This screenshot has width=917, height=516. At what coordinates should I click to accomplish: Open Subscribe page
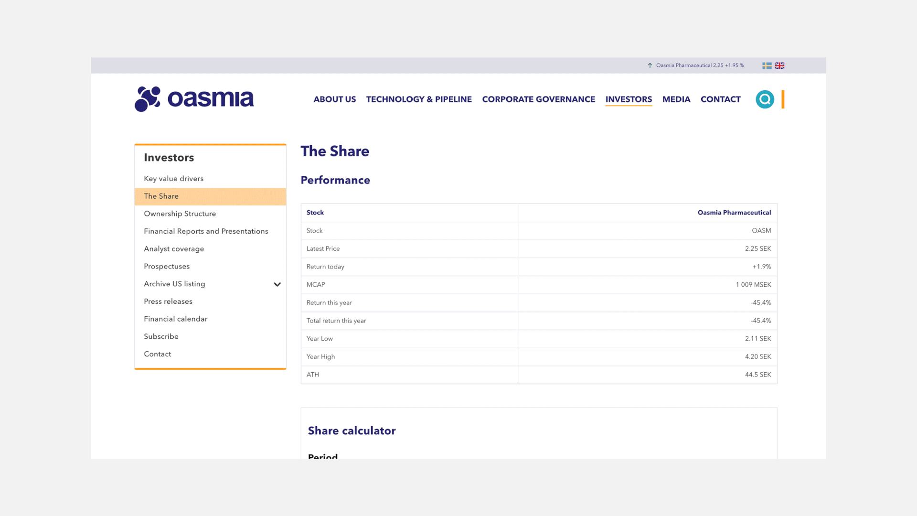point(161,336)
